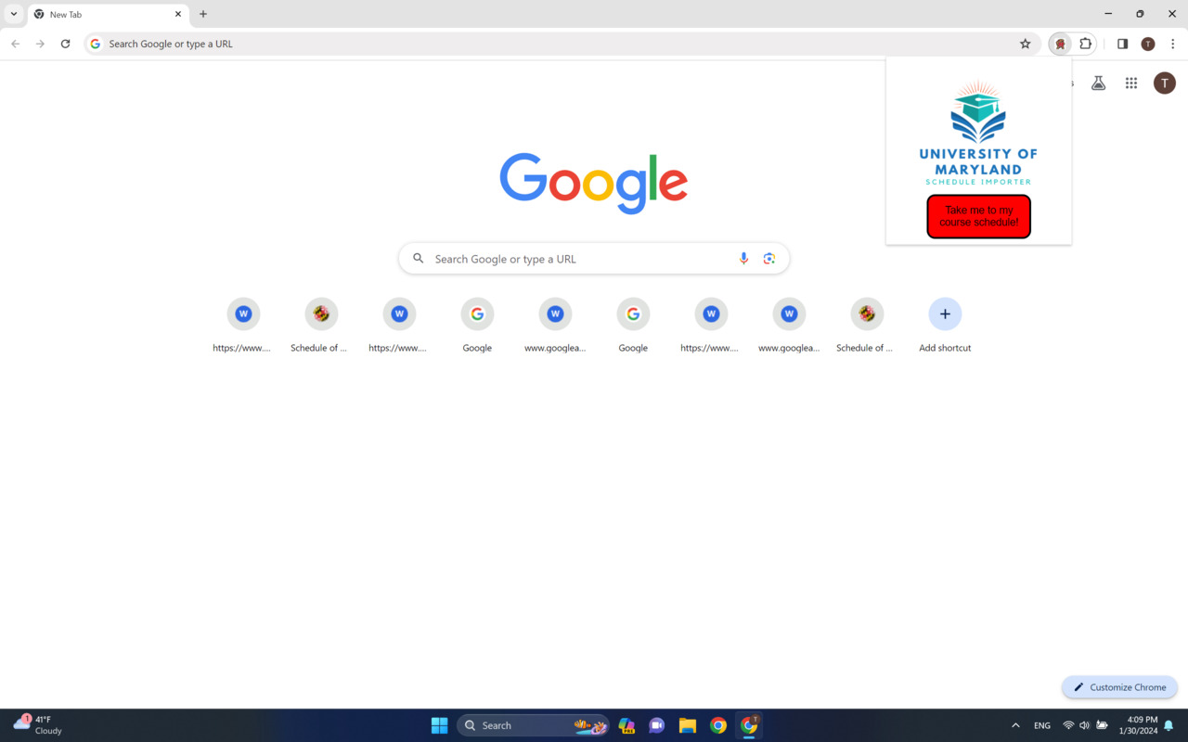Switch to the New Tab tab
Image resolution: width=1188 pixels, height=742 pixels.
[102, 14]
